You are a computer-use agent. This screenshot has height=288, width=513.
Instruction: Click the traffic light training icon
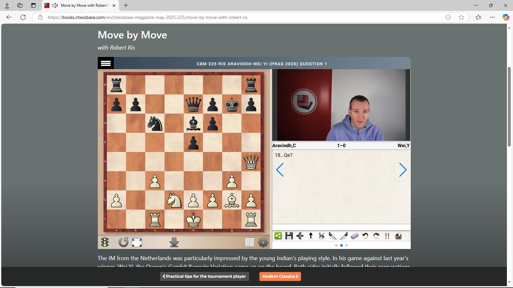pyautogui.click(x=105, y=242)
